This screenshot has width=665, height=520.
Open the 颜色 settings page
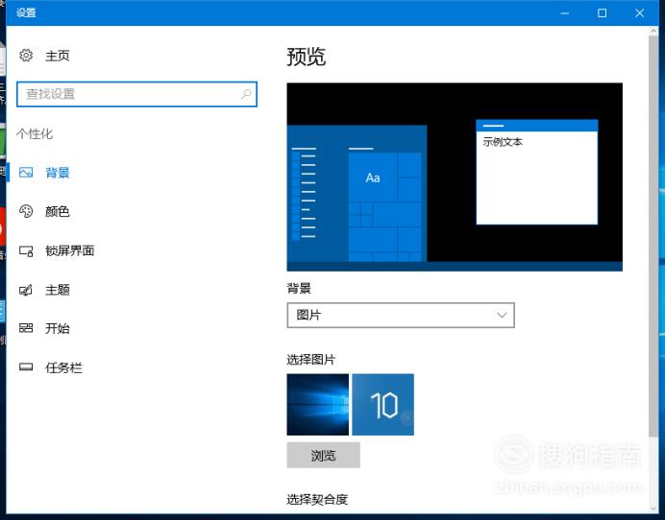(58, 211)
